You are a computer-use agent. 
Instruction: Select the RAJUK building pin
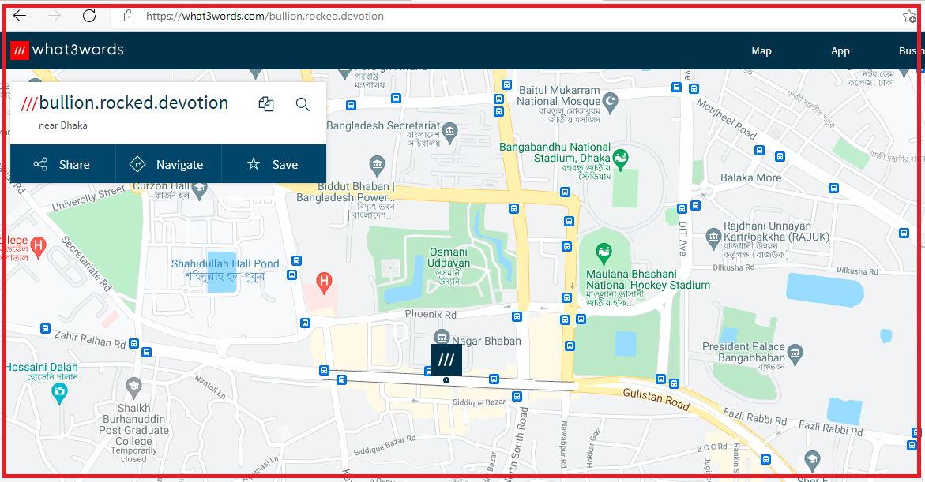(x=713, y=238)
